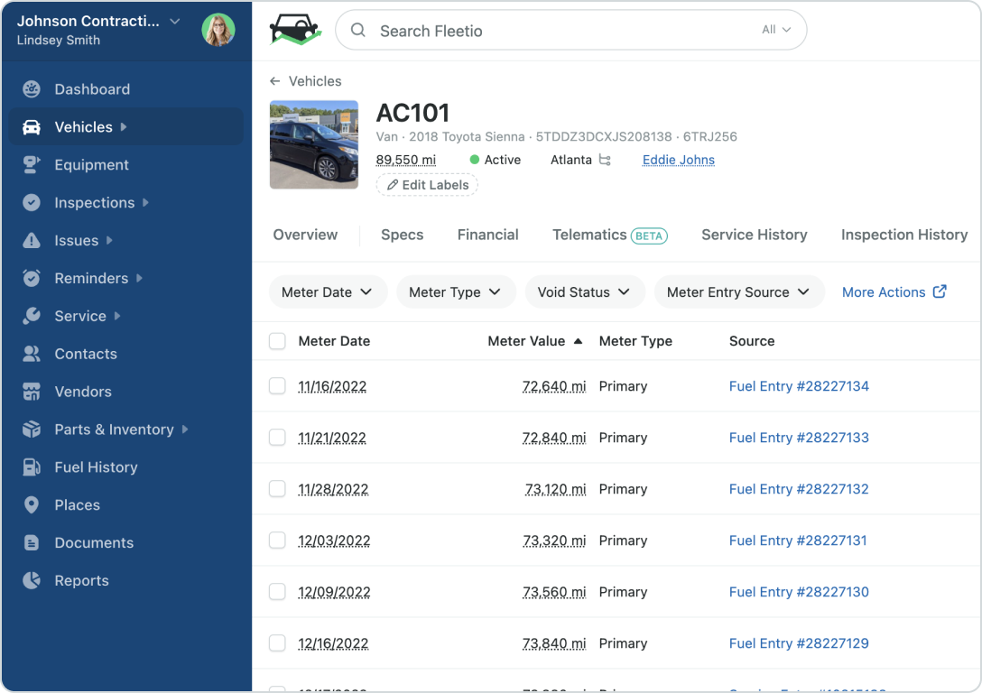
Task: Check the row dated 11/21/2022
Action: (277, 438)
